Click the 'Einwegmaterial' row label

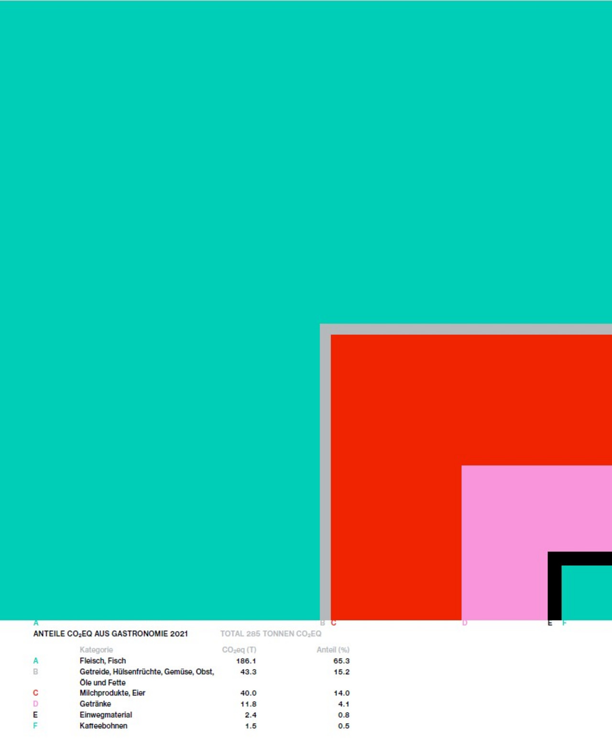(x=106, y=714)
